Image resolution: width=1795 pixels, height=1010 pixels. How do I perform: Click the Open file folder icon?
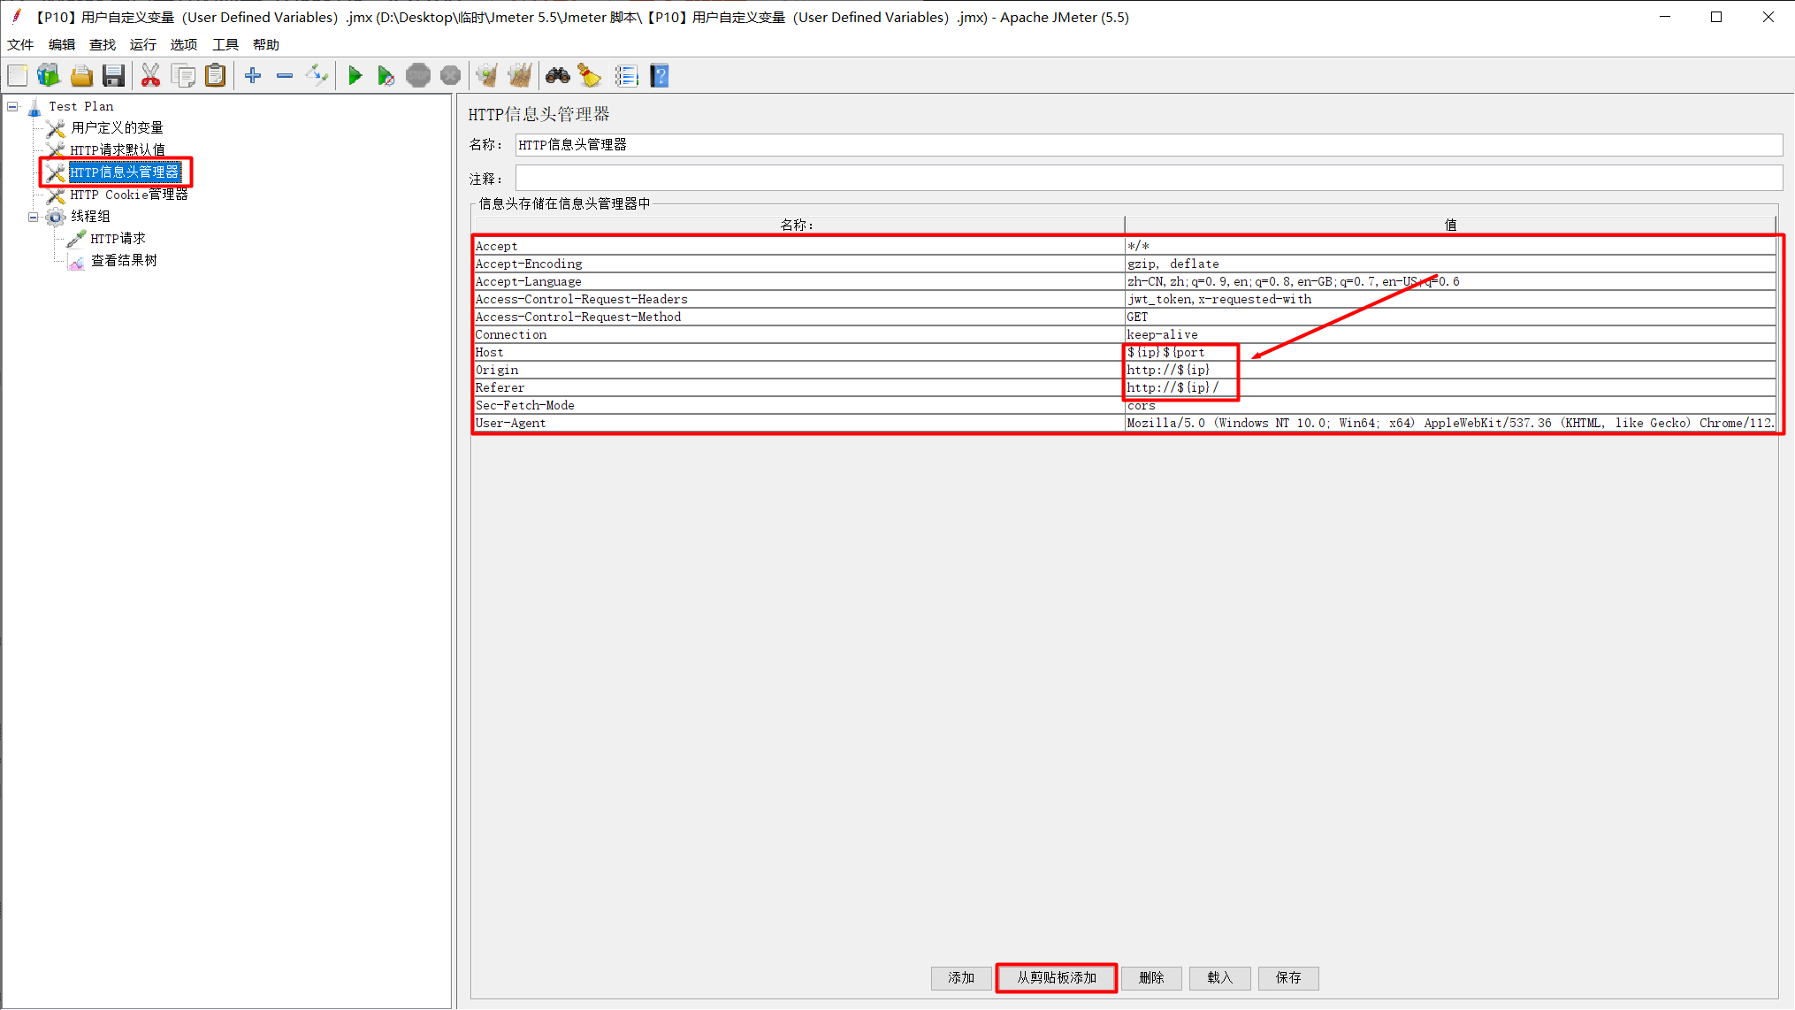click(x=81, y=76)
